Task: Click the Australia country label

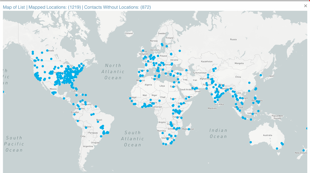Action: point(268,135)
